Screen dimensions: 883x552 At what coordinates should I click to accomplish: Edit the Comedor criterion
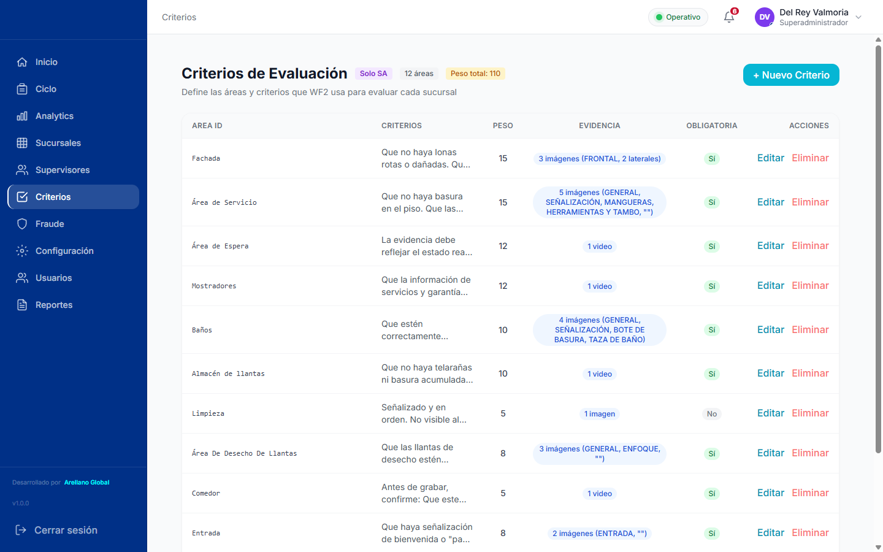[771, 493]
